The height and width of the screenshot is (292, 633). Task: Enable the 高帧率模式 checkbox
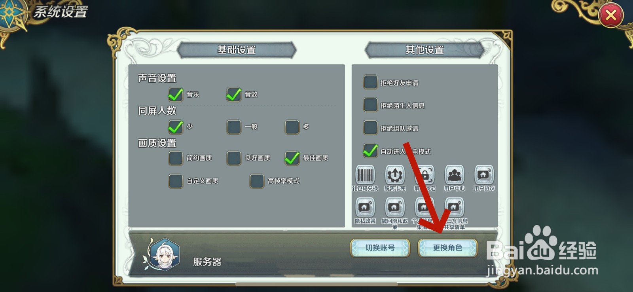pyautogui.click(x=257, y=181)
